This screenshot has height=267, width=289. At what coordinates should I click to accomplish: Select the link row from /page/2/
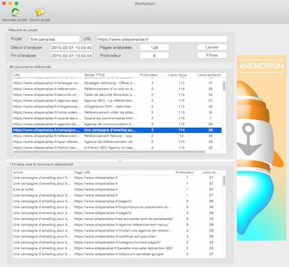(117, 201)
